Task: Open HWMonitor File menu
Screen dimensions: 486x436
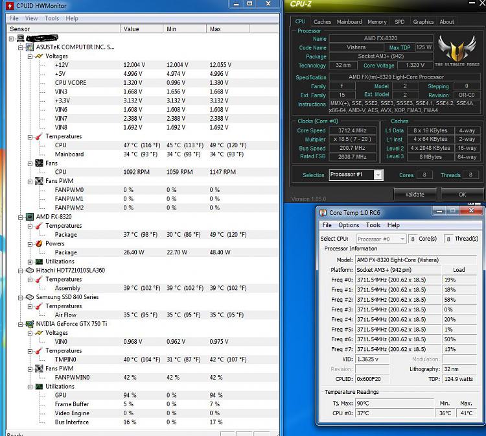Action: click(x=14, y=18)
